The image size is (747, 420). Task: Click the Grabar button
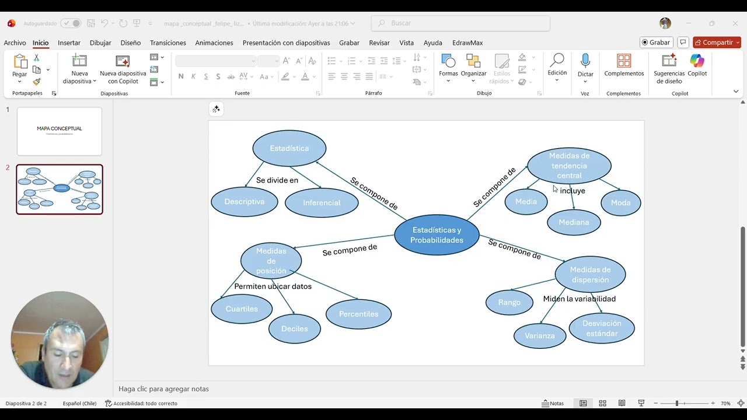(x=656, y=43)
